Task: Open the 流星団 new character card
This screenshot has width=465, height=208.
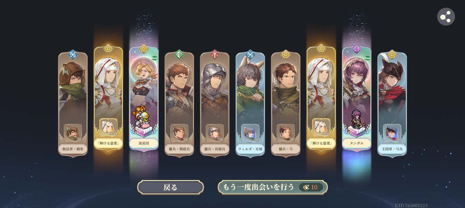Action: [144, 104]
